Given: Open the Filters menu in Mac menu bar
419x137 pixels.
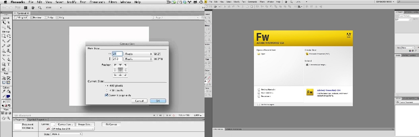Looking at the screenshot, I should coord(113,2).
